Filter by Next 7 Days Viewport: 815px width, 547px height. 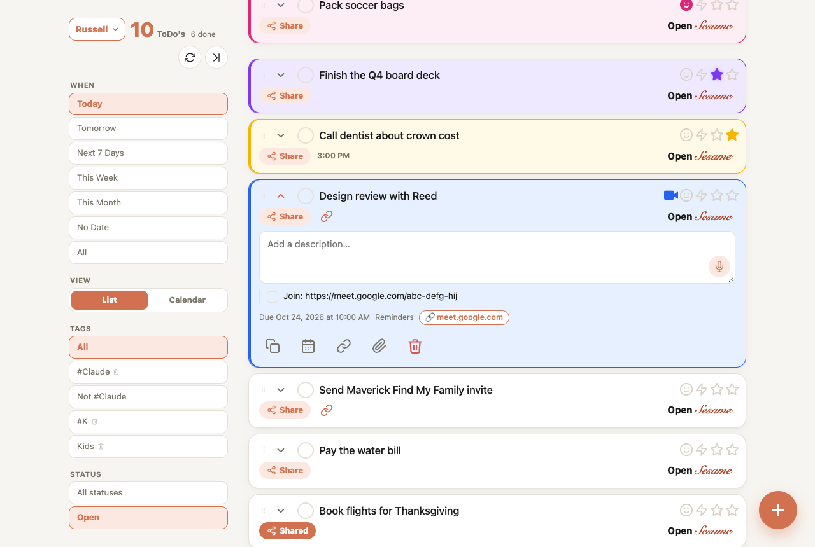point(148,153)
